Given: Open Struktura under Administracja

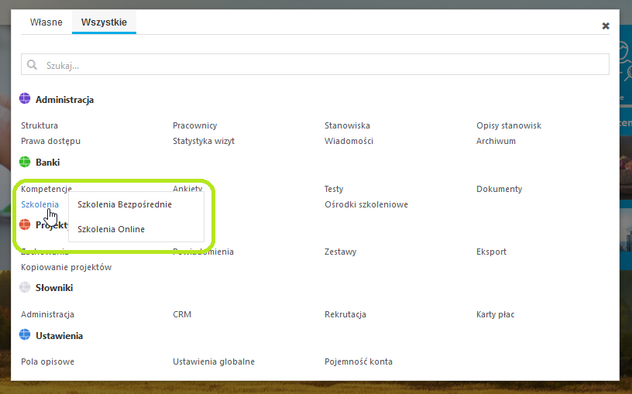Looking at the screenshot, I should tap(39, 125).
